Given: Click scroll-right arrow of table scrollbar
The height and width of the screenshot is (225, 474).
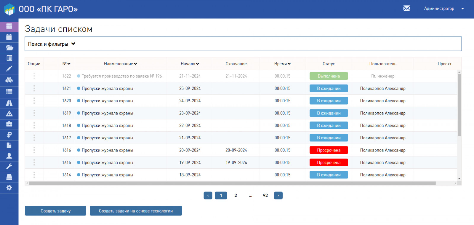Looking at the screenshot, I should pos(455,183).
